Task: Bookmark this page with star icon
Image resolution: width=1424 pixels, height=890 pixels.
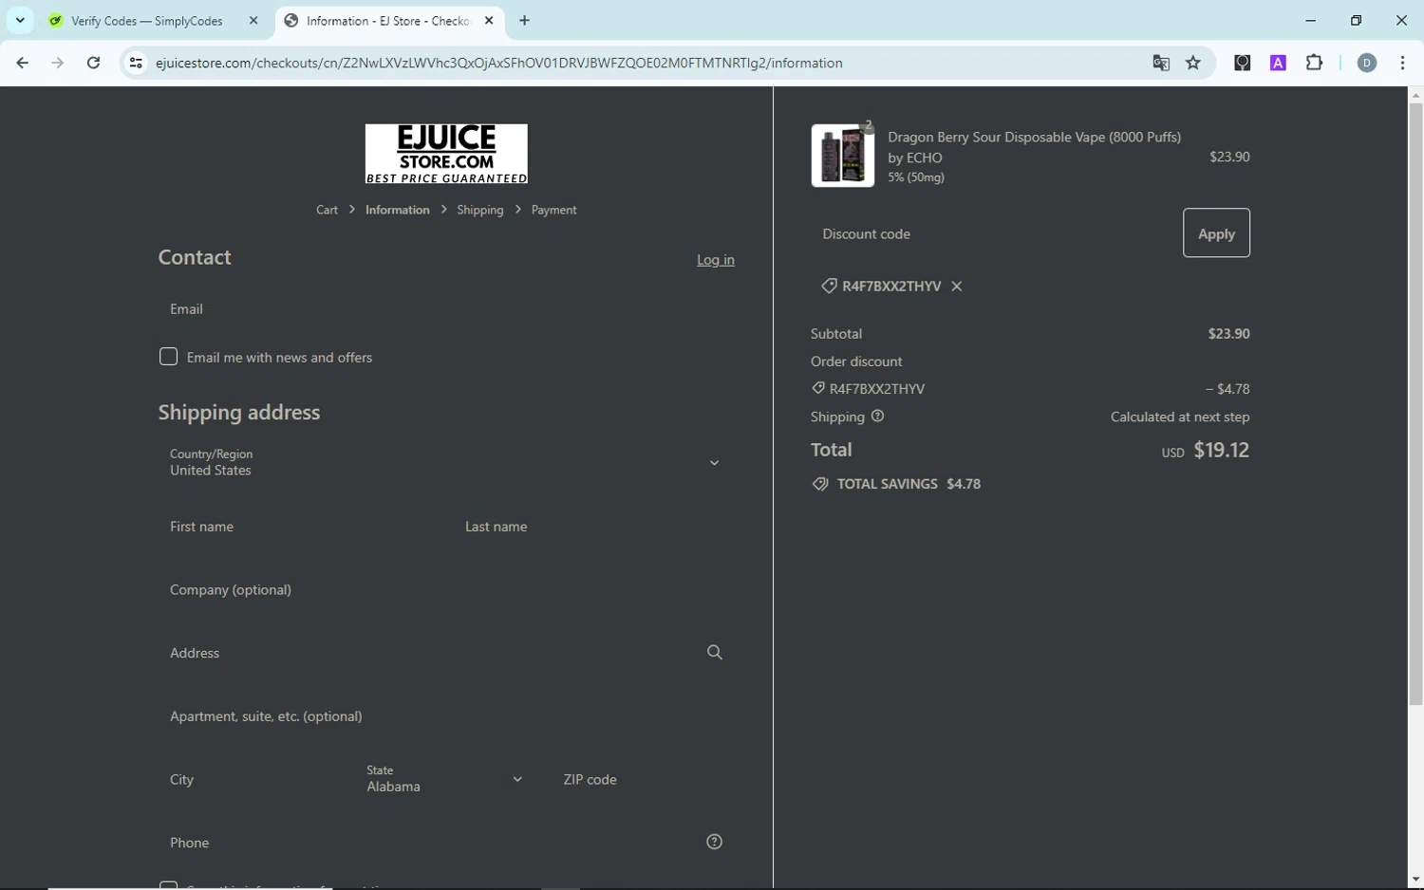Action: point(1193,63)
